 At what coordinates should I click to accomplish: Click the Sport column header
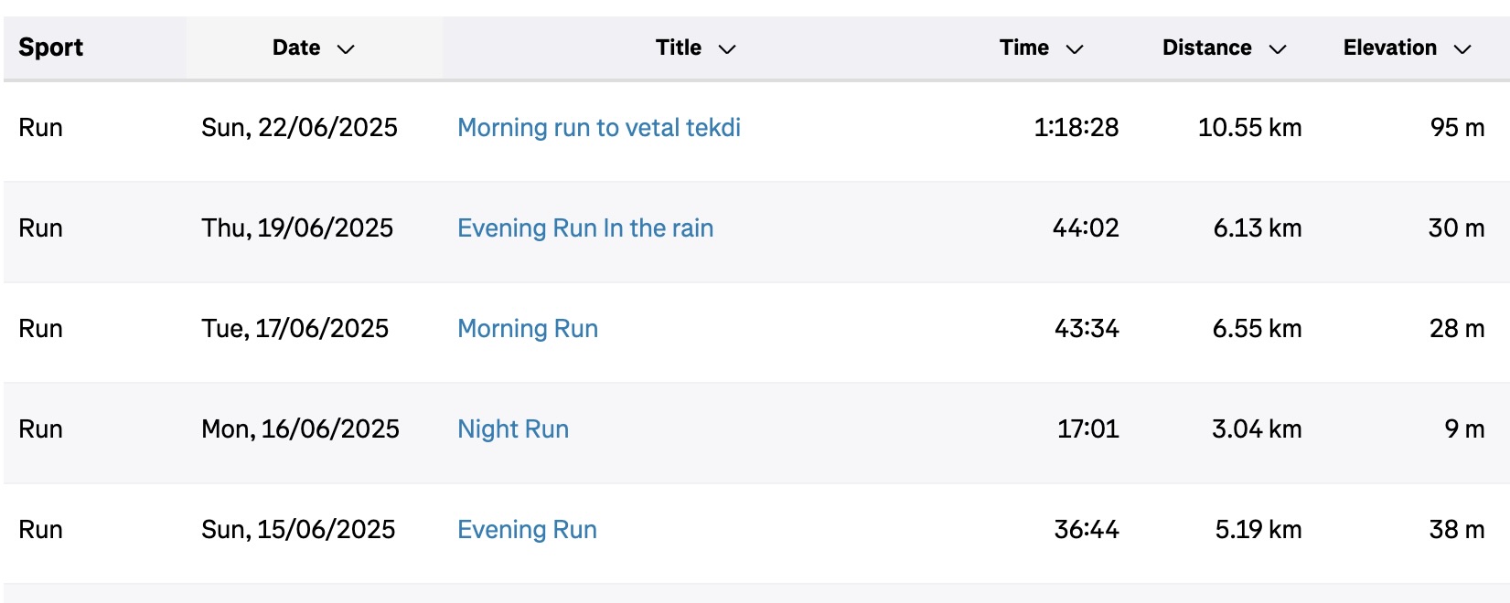[50, 48]
